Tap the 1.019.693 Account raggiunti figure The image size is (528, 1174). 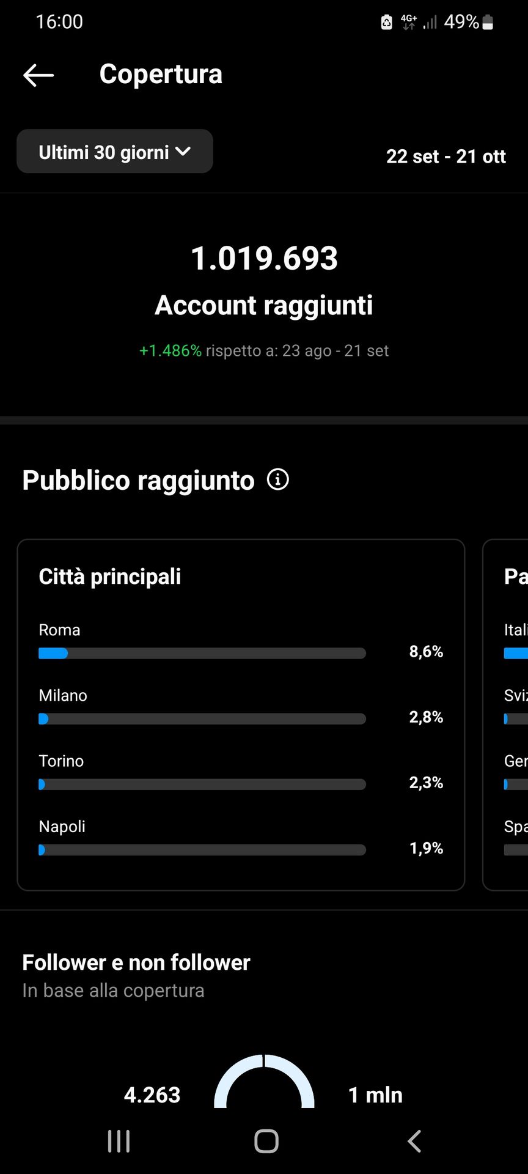coord(264,258)
